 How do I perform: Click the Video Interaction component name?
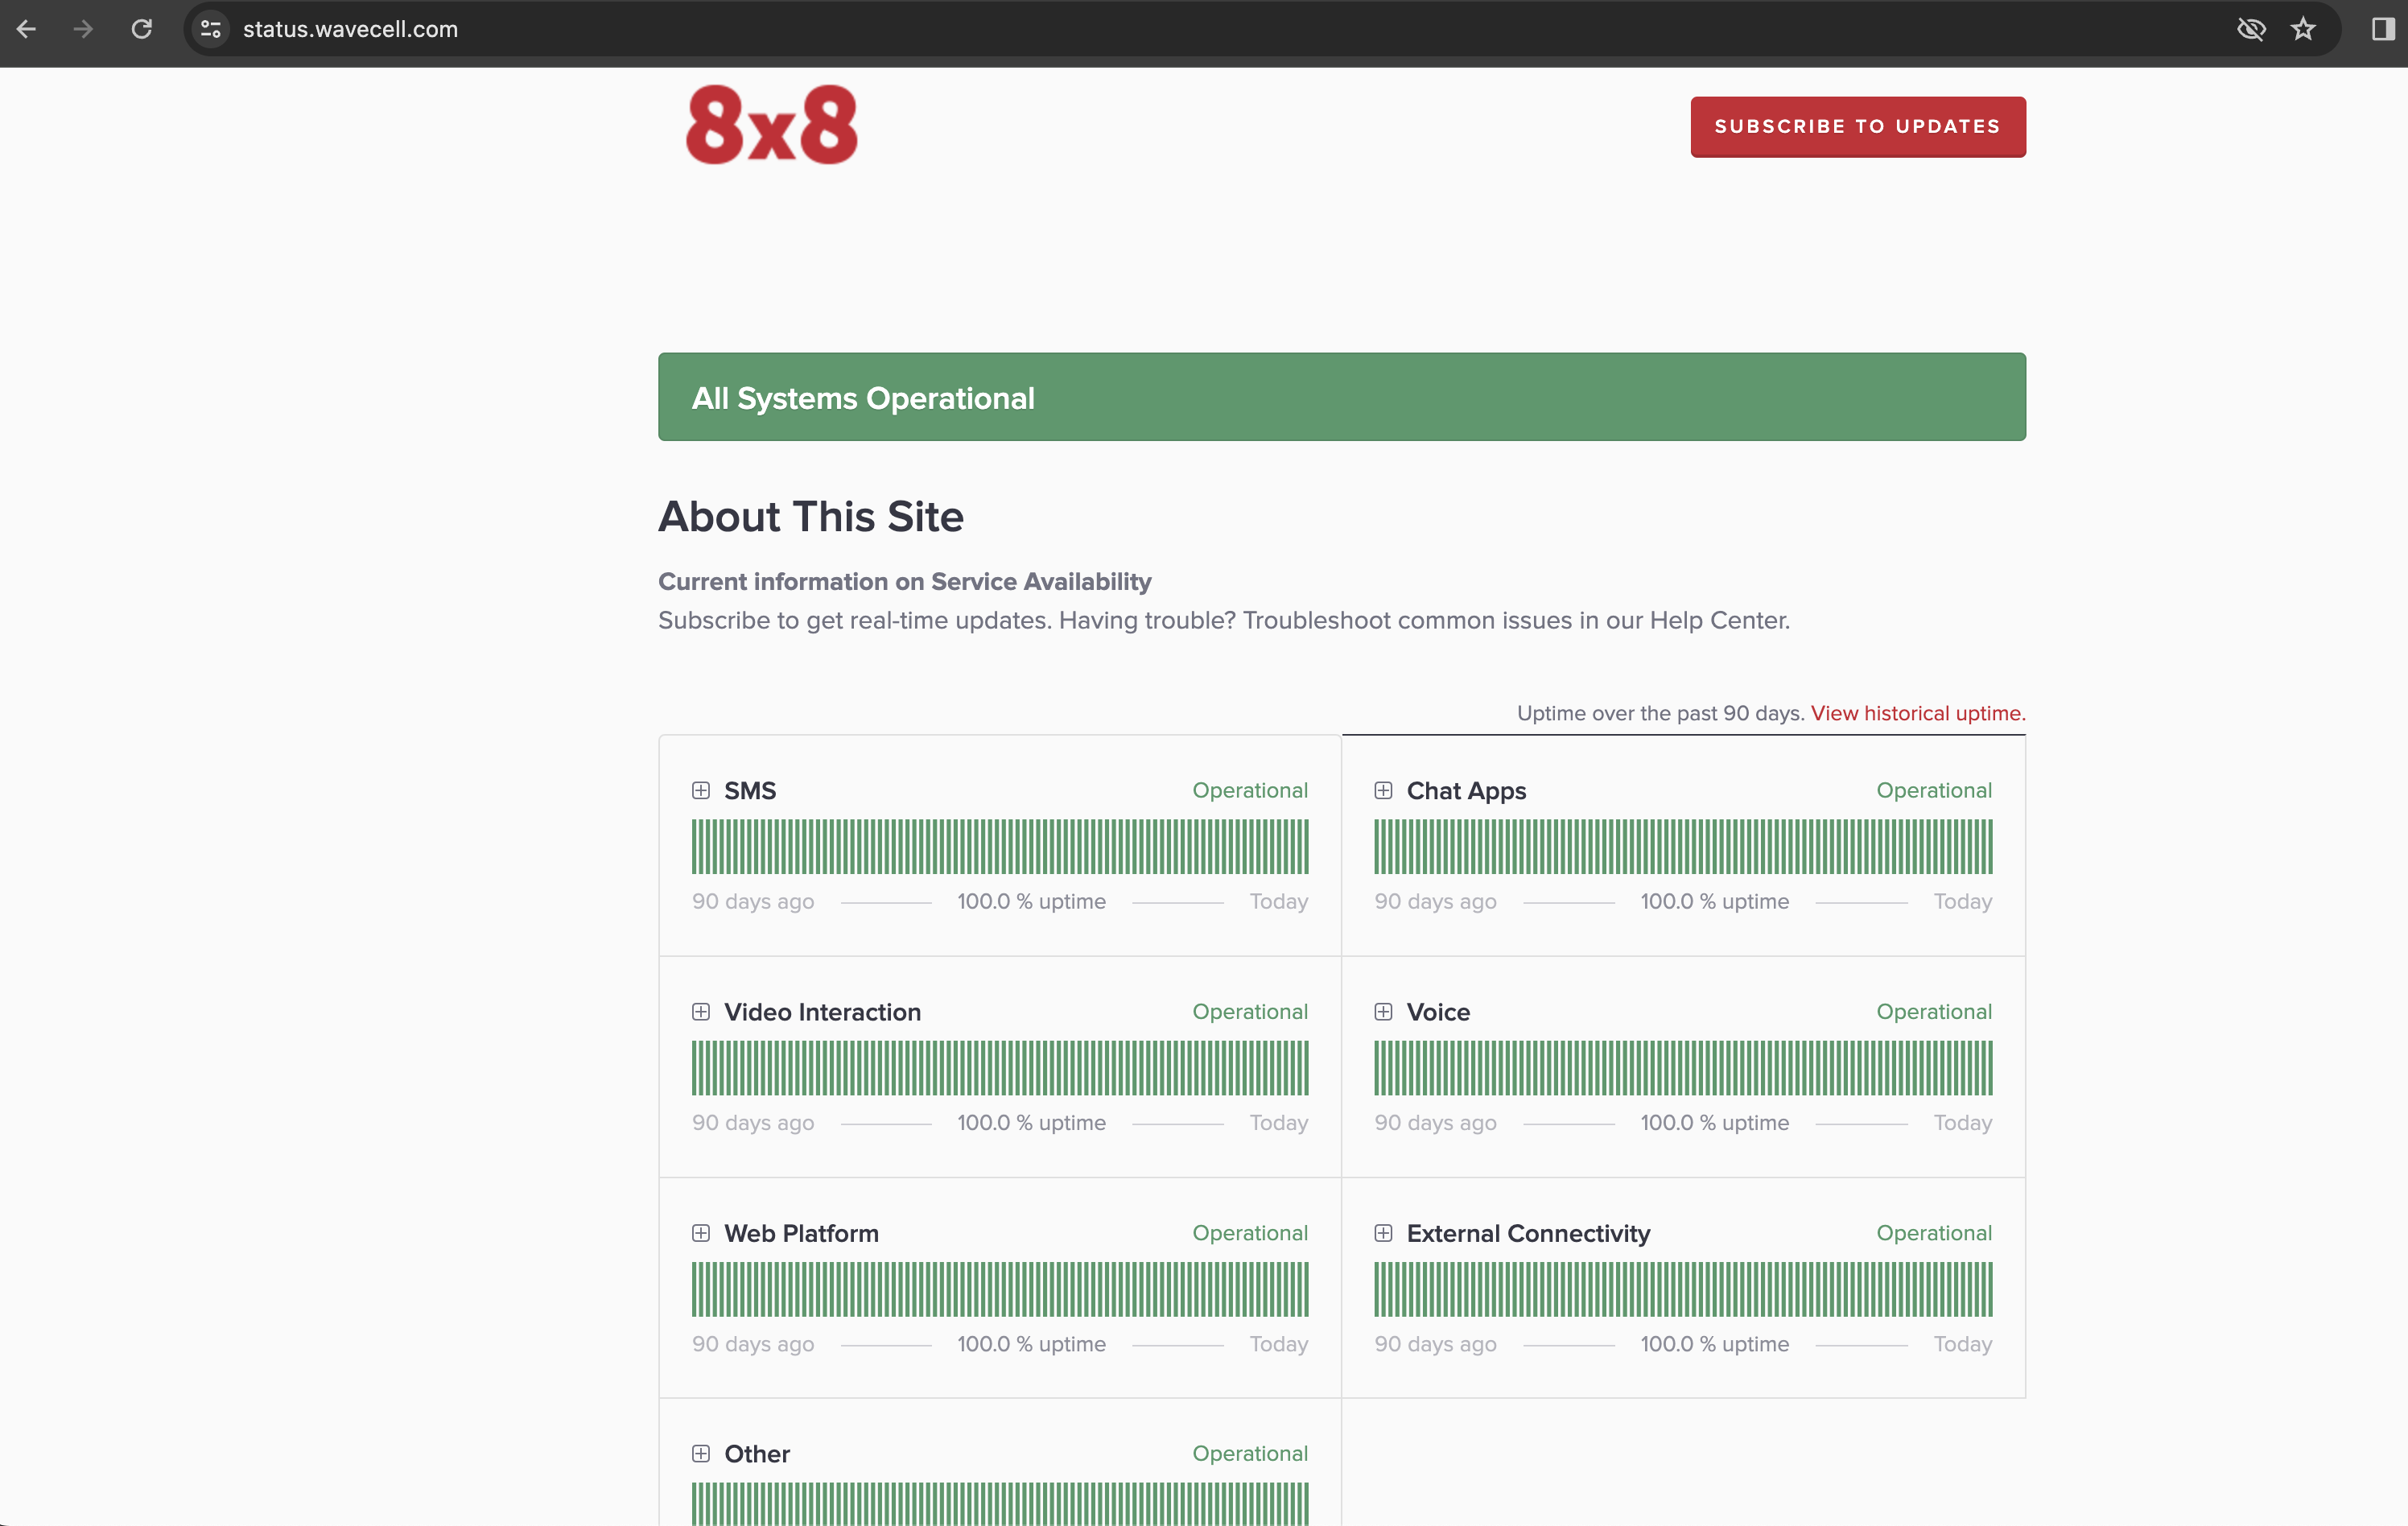click(x=822, y=1012)
